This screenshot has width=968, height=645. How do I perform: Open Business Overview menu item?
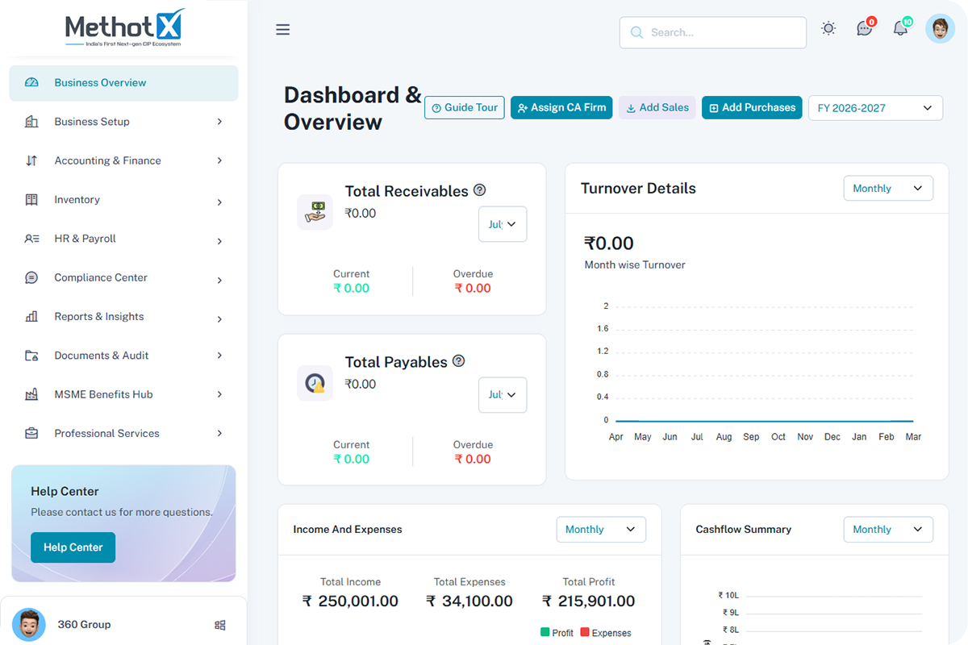point(123,83)
